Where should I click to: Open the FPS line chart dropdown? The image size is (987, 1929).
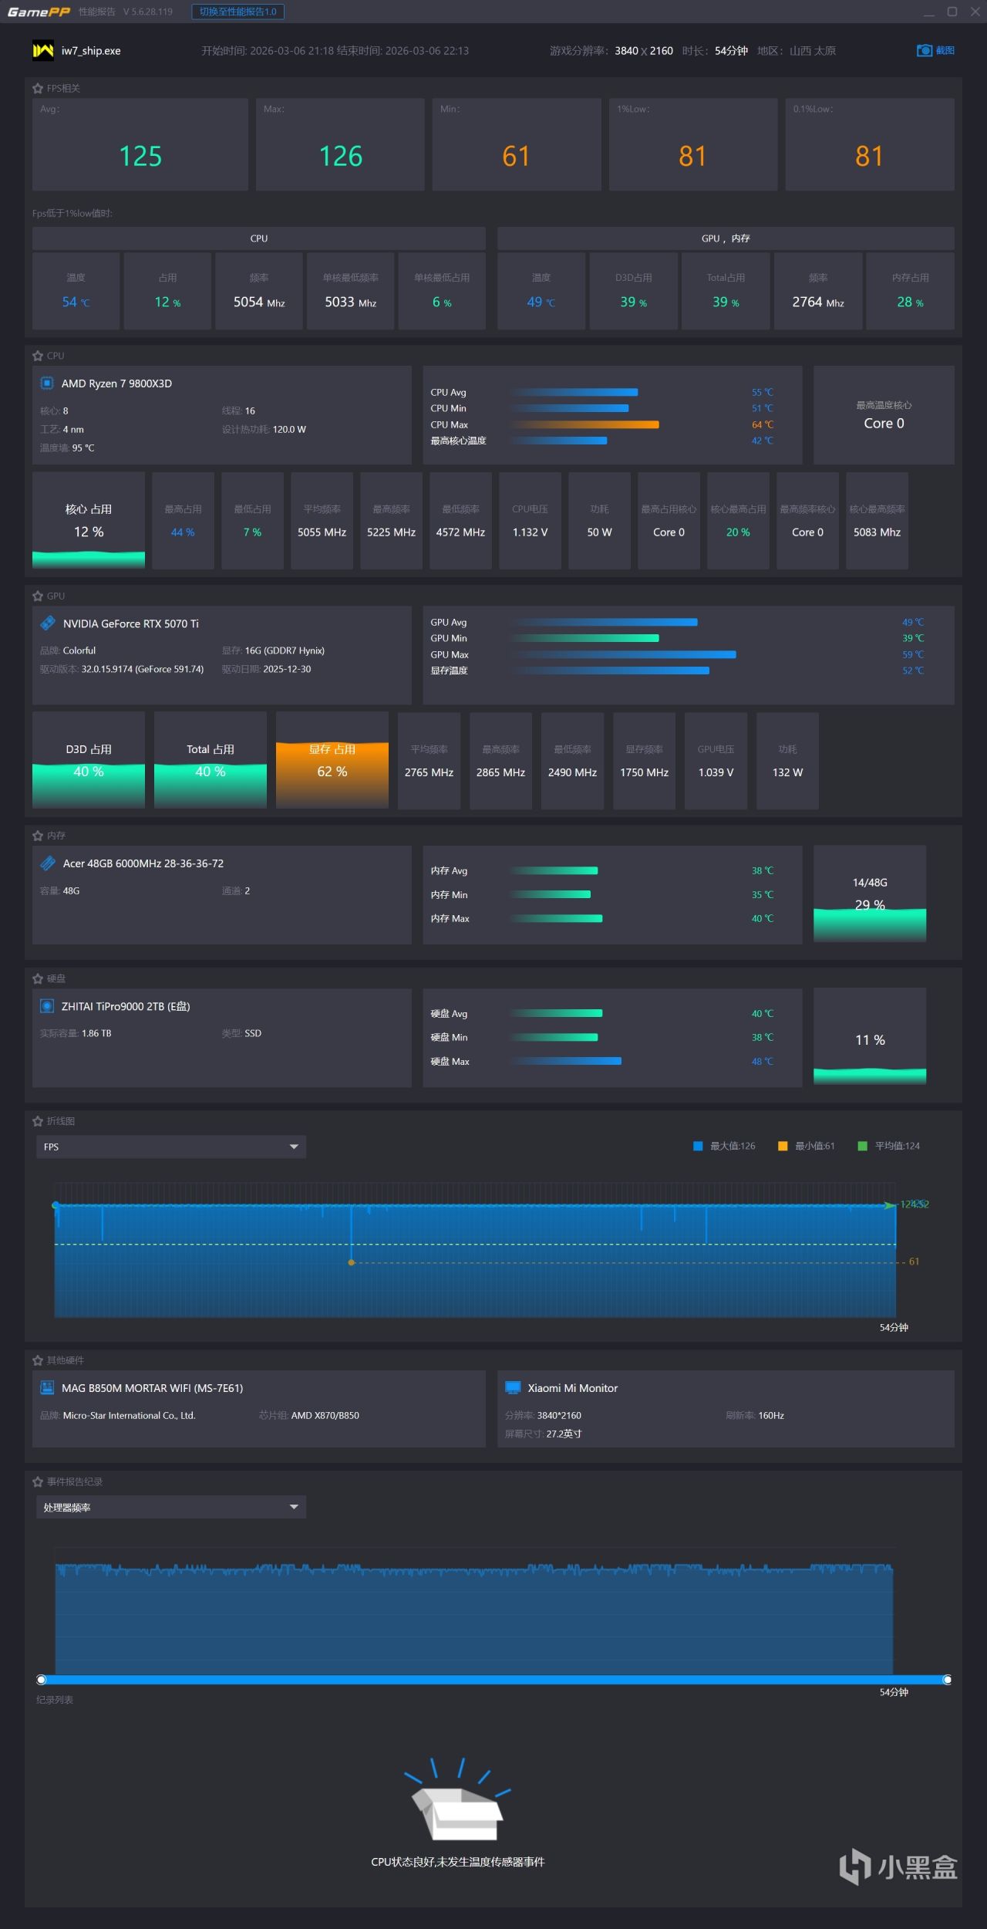tap(171, 1147)
